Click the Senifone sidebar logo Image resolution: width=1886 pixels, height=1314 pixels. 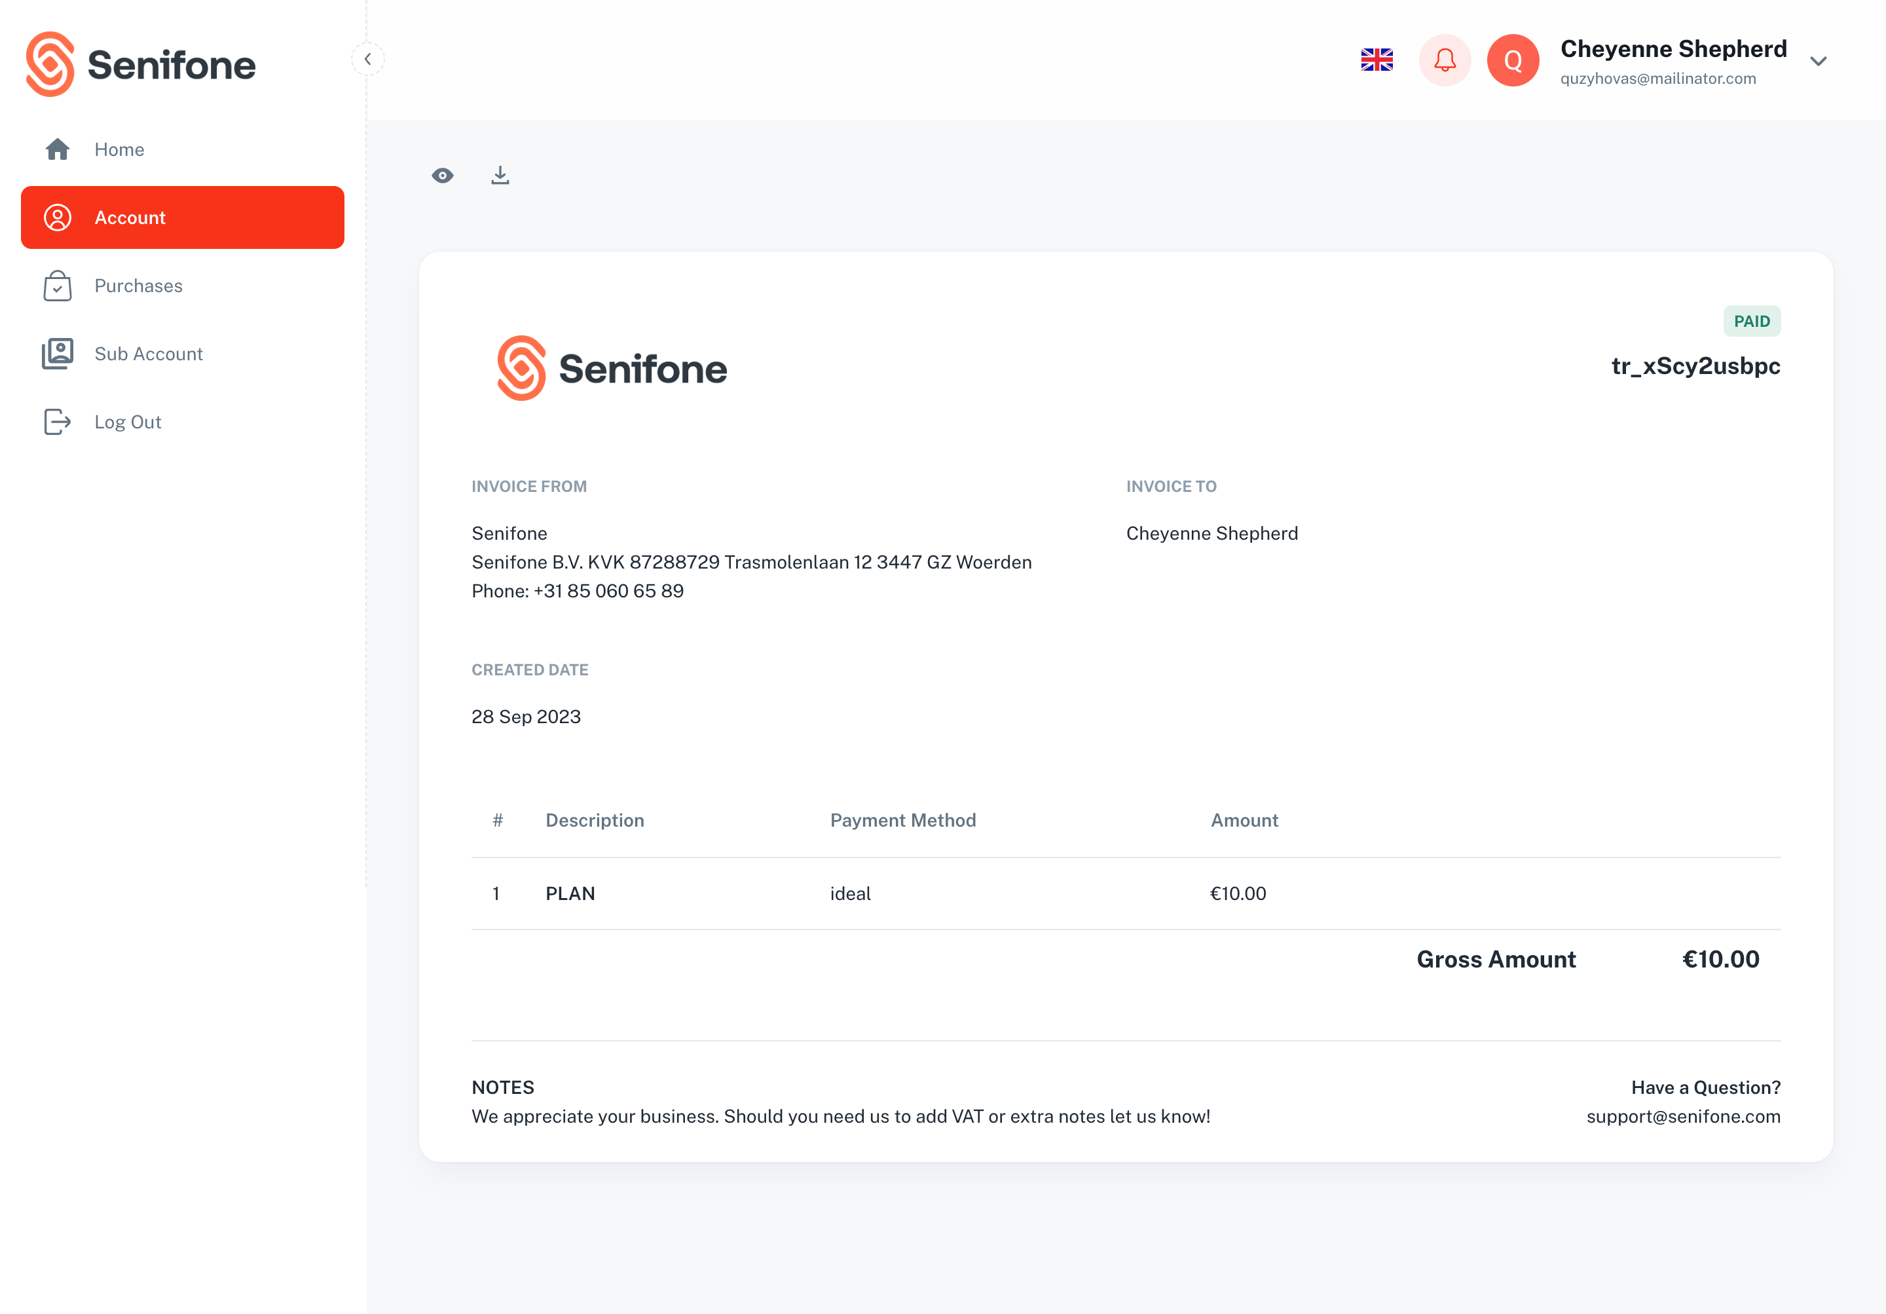click(140, 64)
